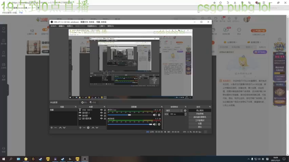
Task: Open the 场景集合(S) menu in OBS
Action: [92, 26]
